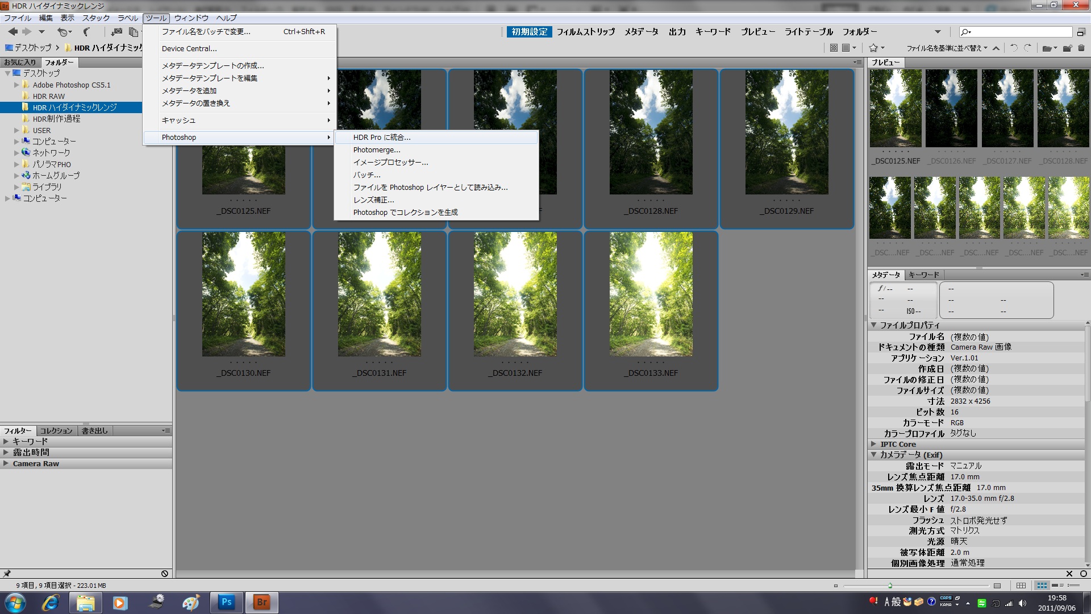
Task: Click the boomerang return-to-Photoshop icon
Action: tap(86, 32)
